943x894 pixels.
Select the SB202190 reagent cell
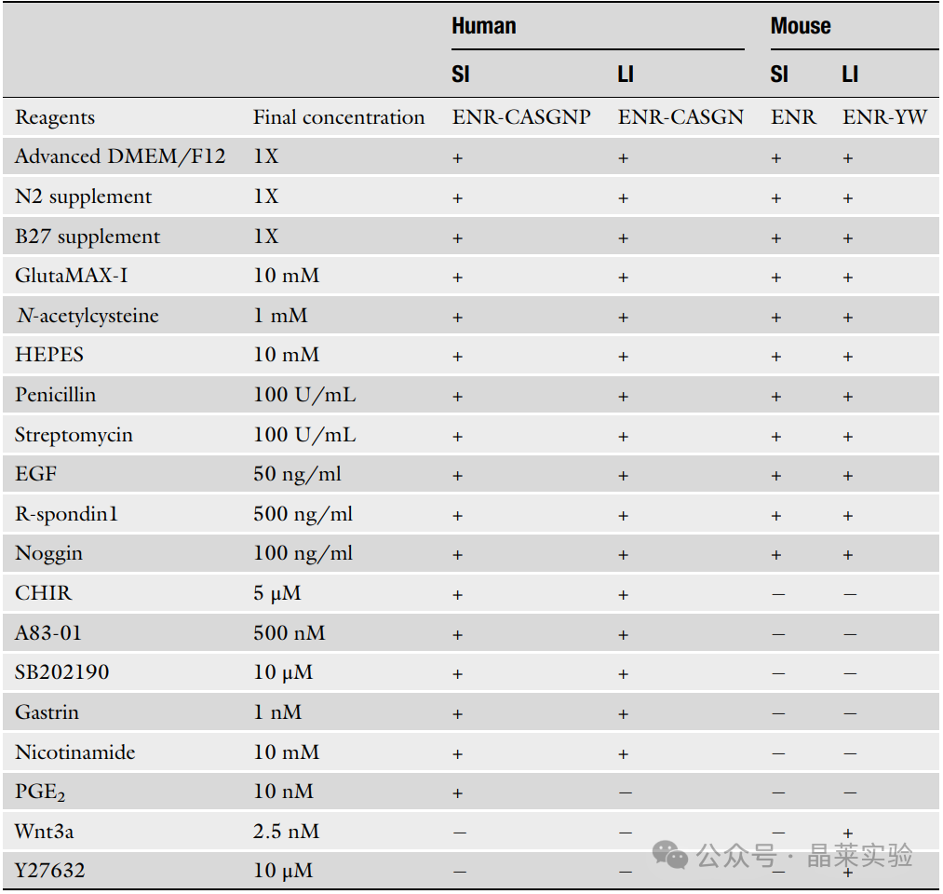(x=62, y=672)
